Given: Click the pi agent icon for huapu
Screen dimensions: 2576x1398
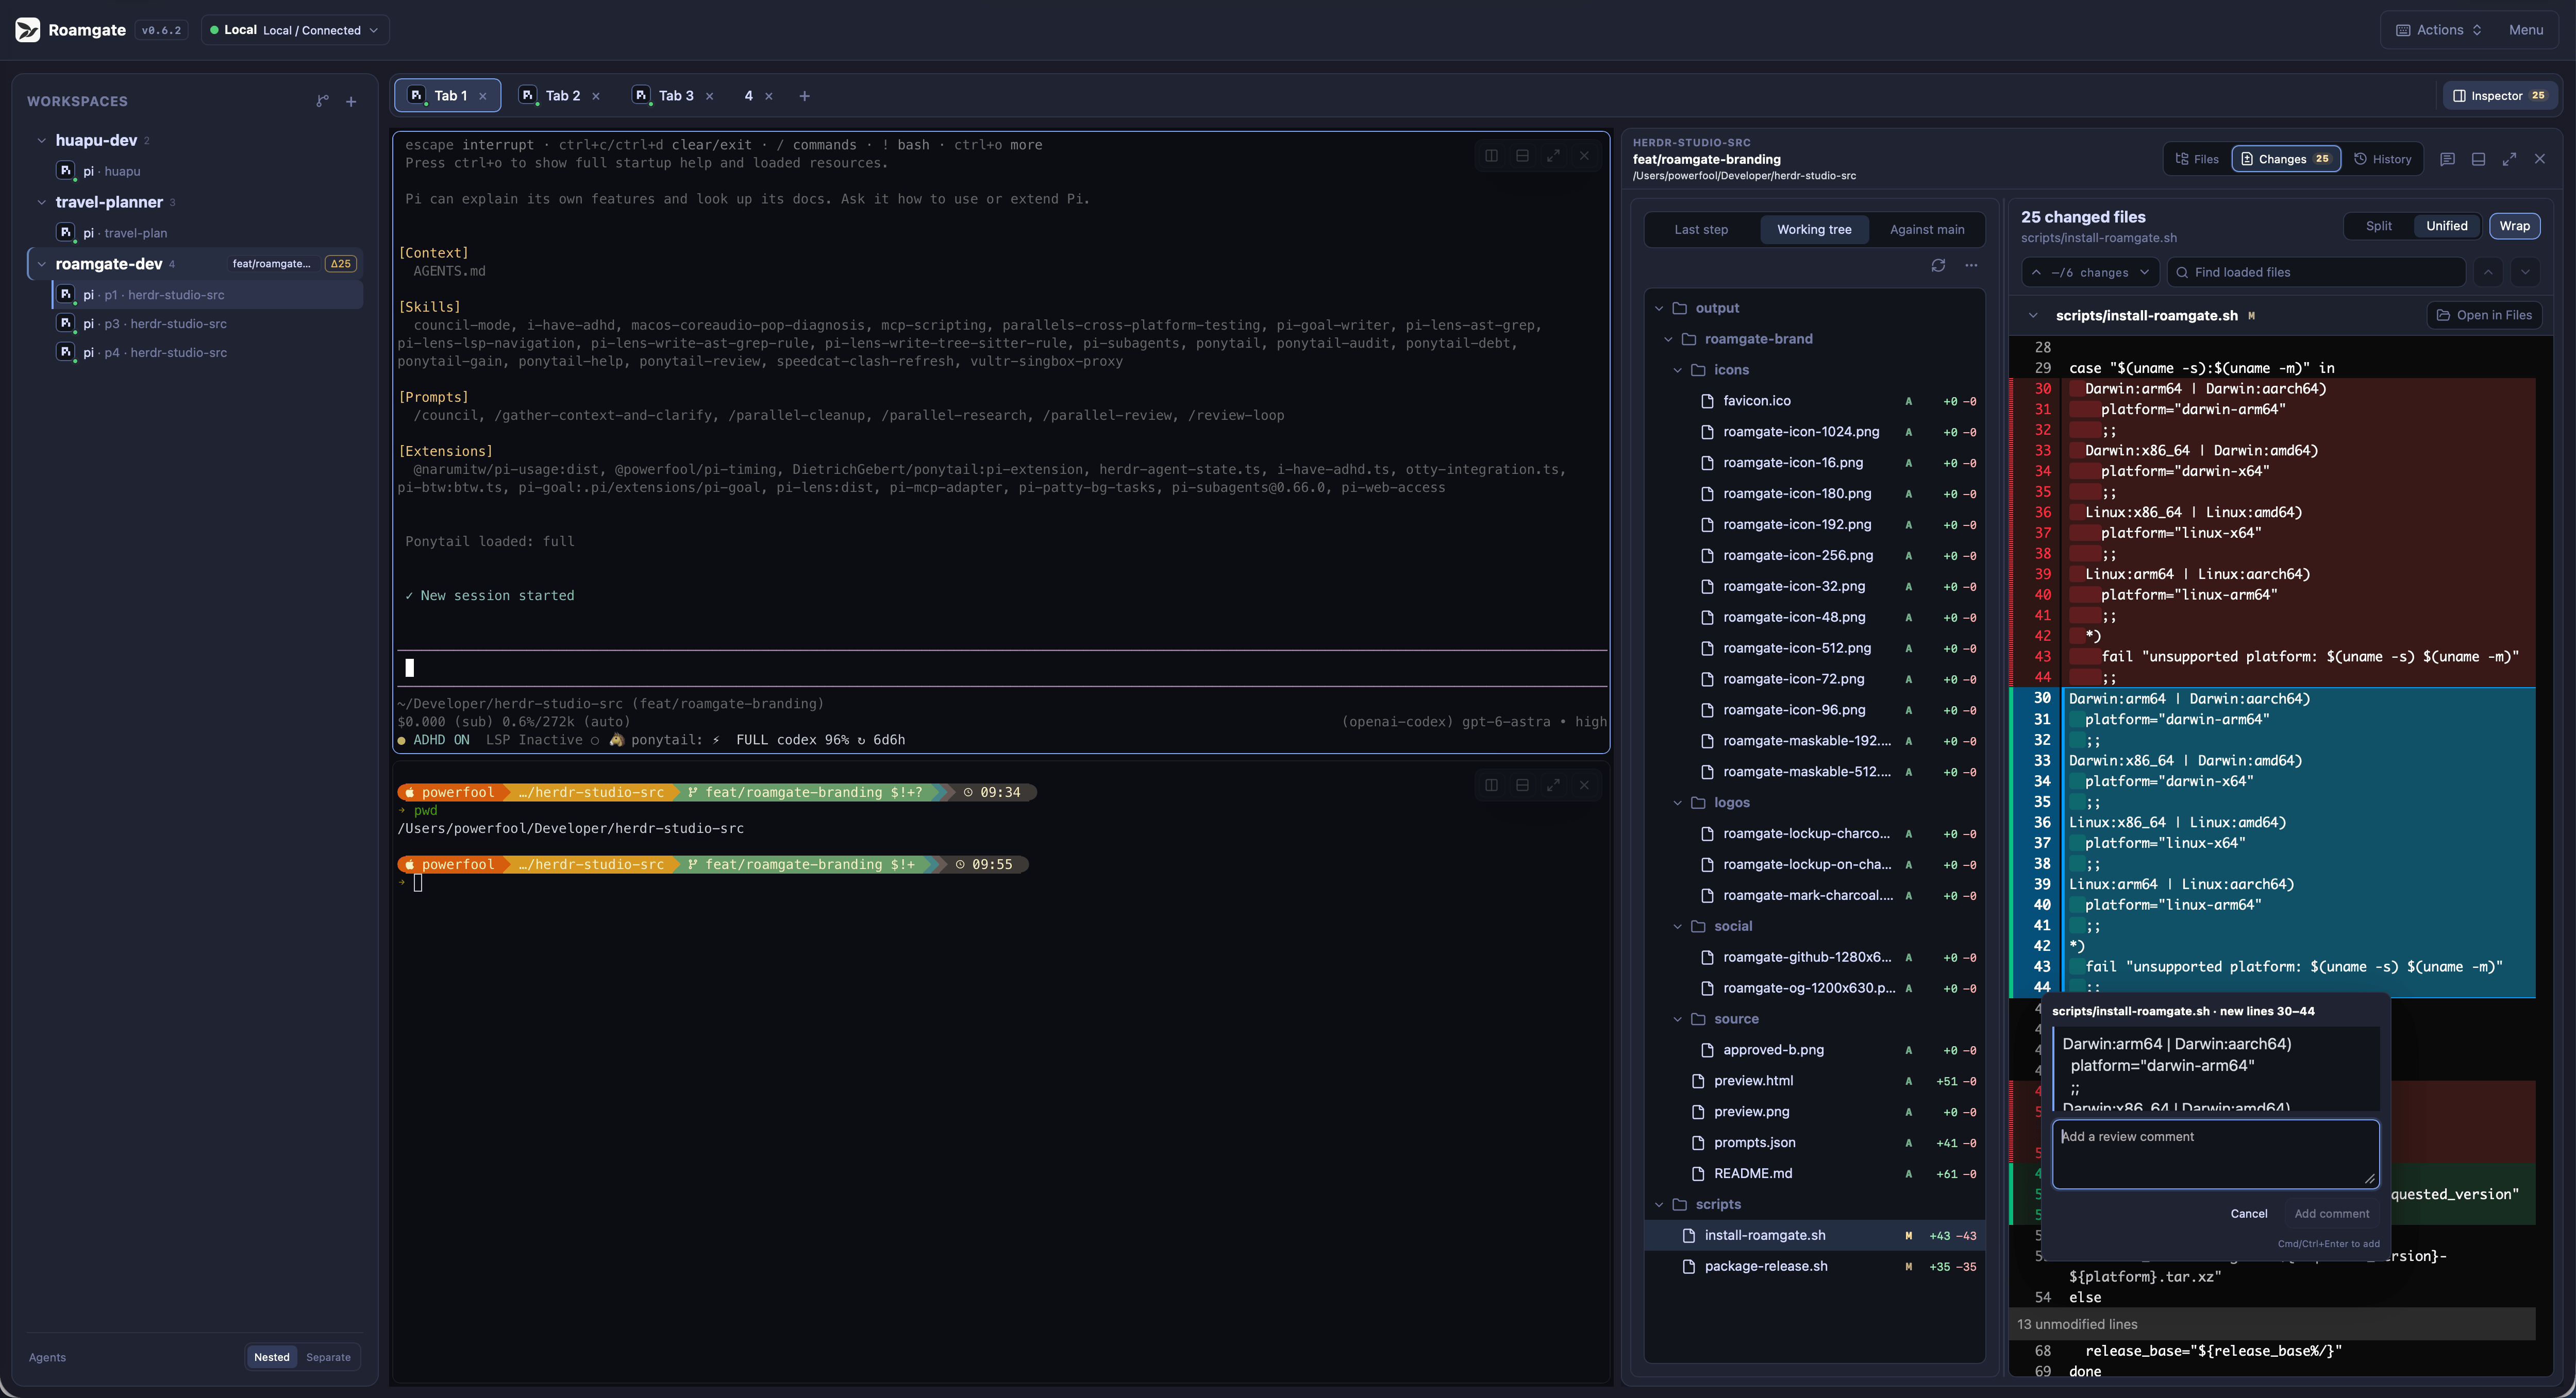Looking at the screenshot, I should pos(65,171).
